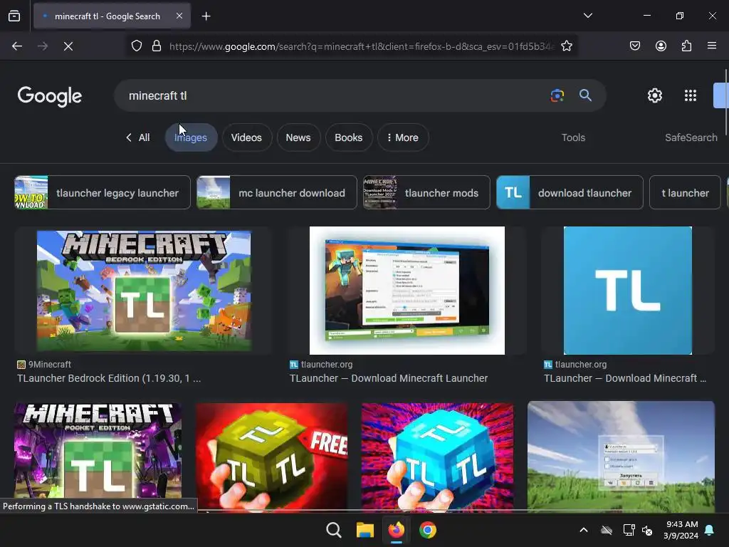
Task: Switch to Books tab
Action: coord(349,137)
